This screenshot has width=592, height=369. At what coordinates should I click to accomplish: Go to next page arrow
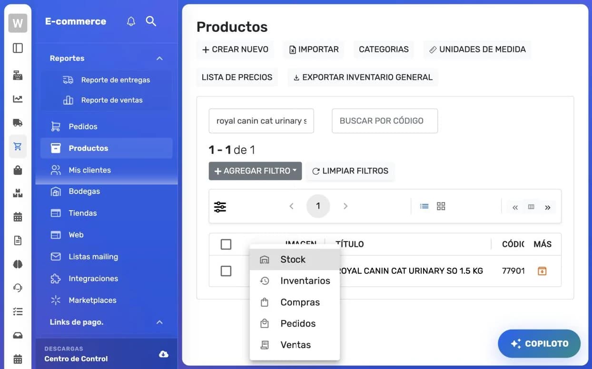tap(345, 206)
